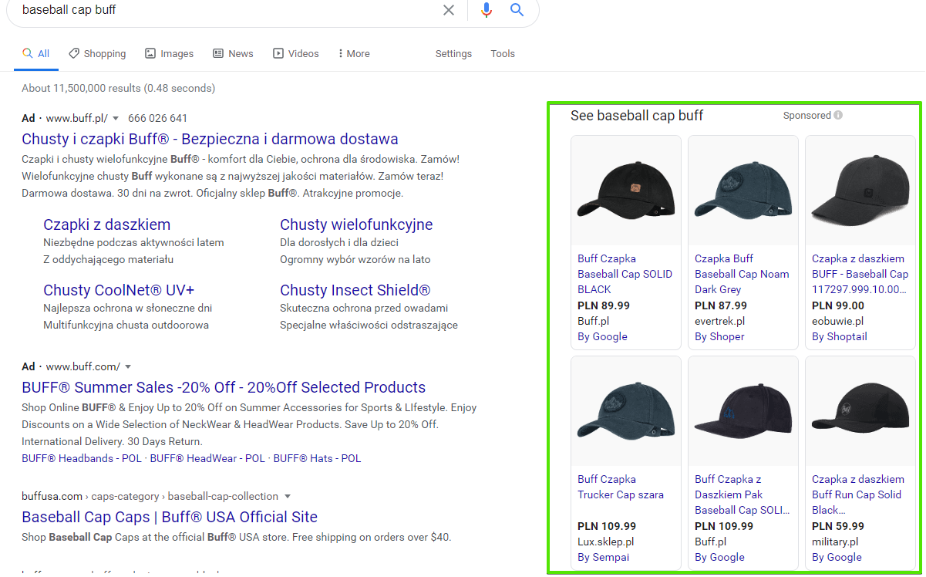Open Czapka z daszkiem BUFF 117297 product title

click(x=860, y=274)
